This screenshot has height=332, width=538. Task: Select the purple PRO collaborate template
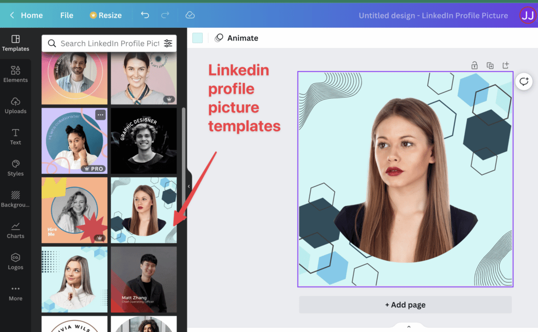tap(75, 141)
